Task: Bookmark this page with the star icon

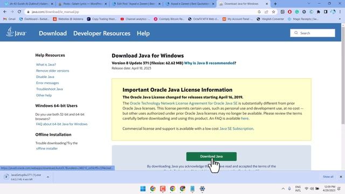Action: tap(273, 12)
